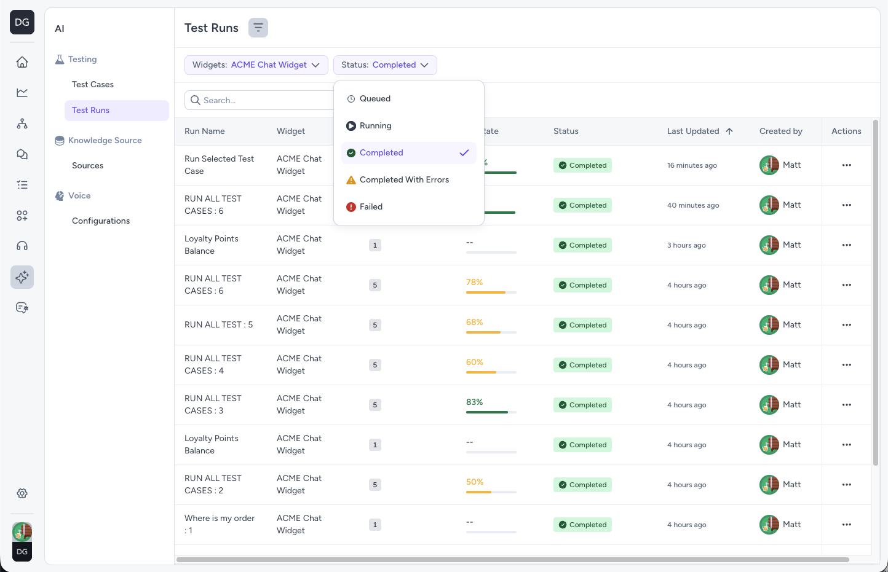Select Test Runs in sidebar
This screenshot has height=572, width=888.
[117, 111]
